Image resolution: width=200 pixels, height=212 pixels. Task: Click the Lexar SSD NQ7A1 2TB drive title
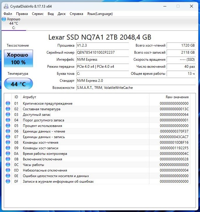click(100, 37)
